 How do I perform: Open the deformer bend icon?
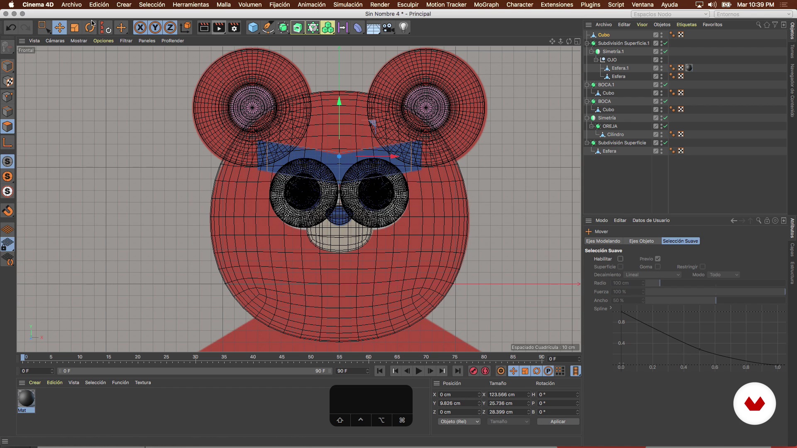click(x=358, y=28)
